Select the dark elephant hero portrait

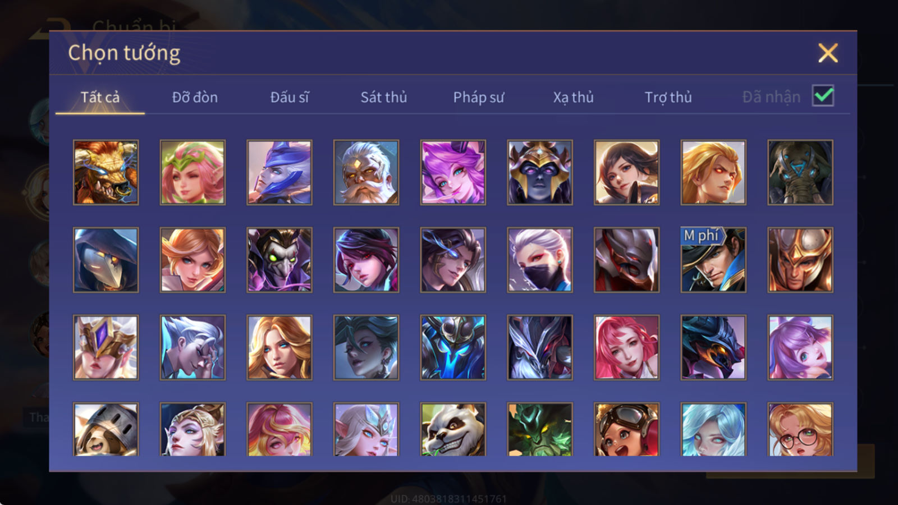[800, 172]
